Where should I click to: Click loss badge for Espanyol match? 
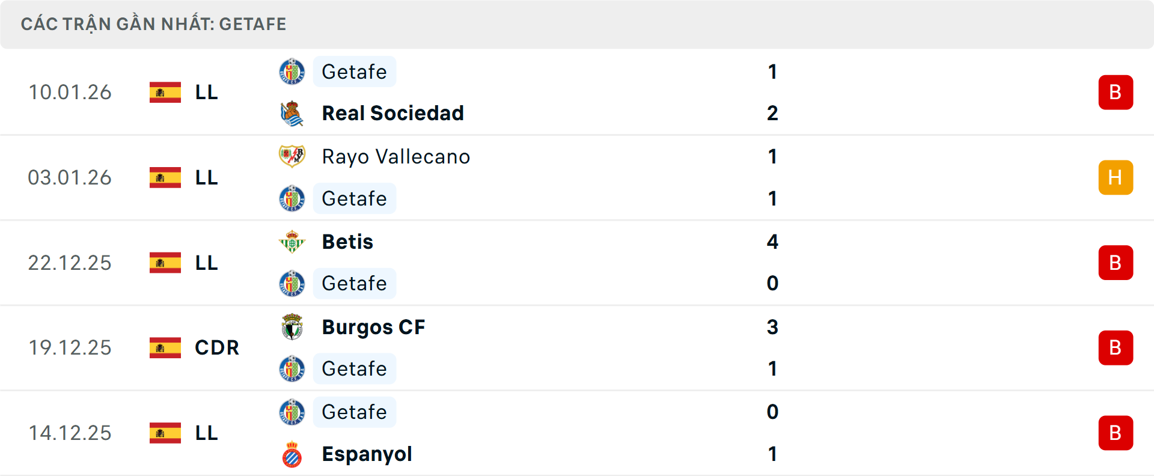tap(1116, 433)
